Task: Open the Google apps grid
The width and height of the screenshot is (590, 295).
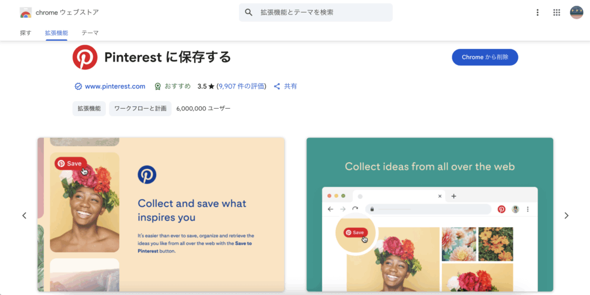Action: (557, 13)
